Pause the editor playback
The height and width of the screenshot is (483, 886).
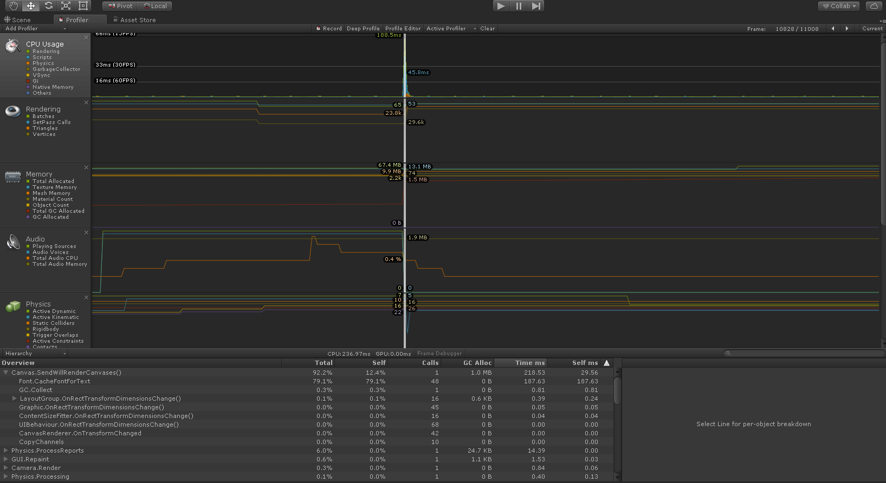point(519,6)
